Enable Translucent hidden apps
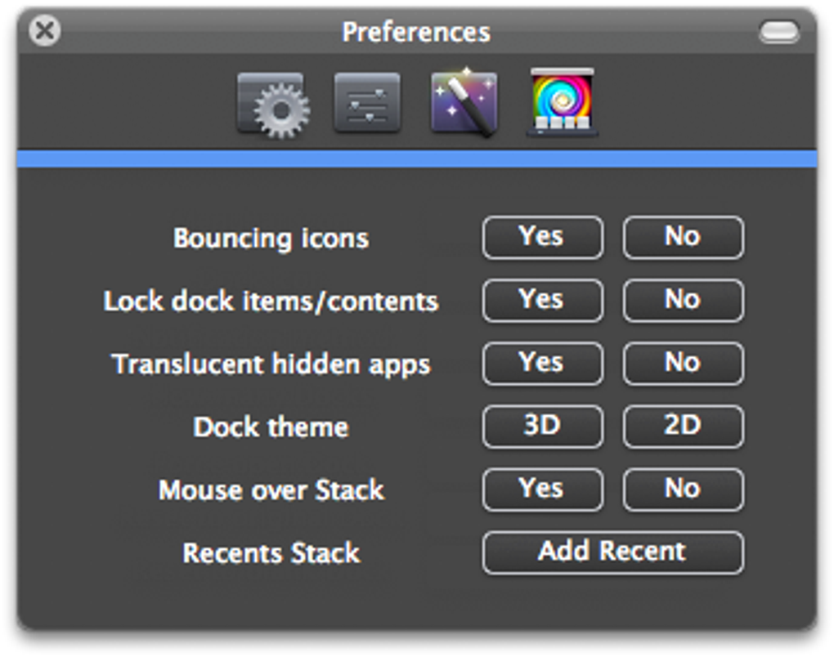The height and width of the screenshot is (657, 834). [x=542, y=364]
